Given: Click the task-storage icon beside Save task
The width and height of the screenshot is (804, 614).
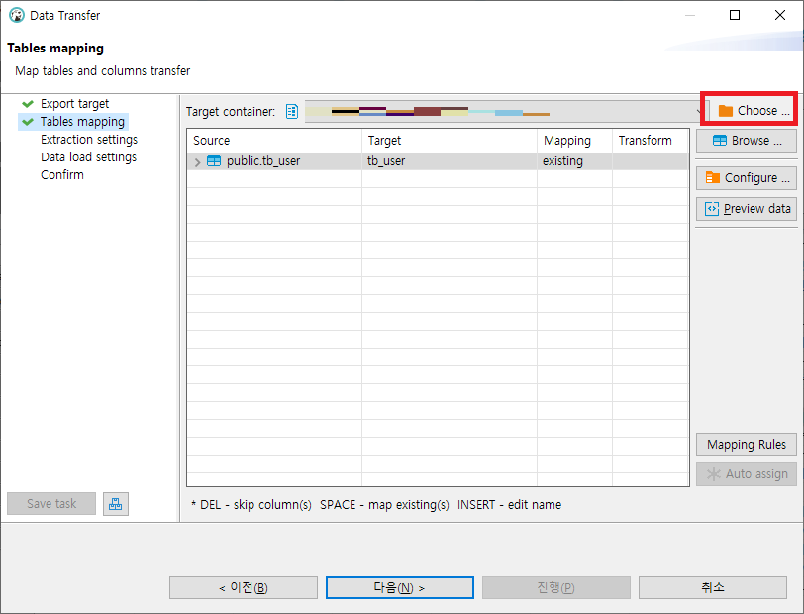Looking at the screenshot, I should (116, 504).
